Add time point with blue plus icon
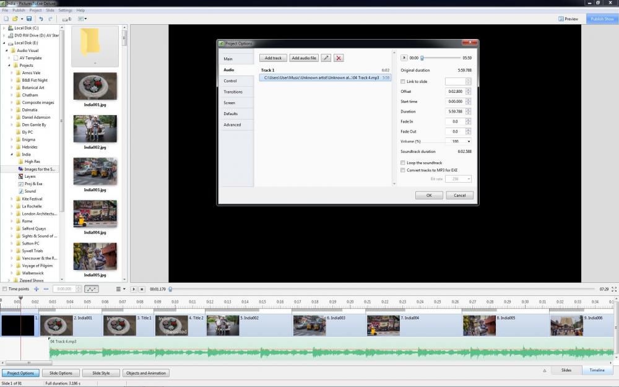Viewport: 619px width, 387px height. 37,289
